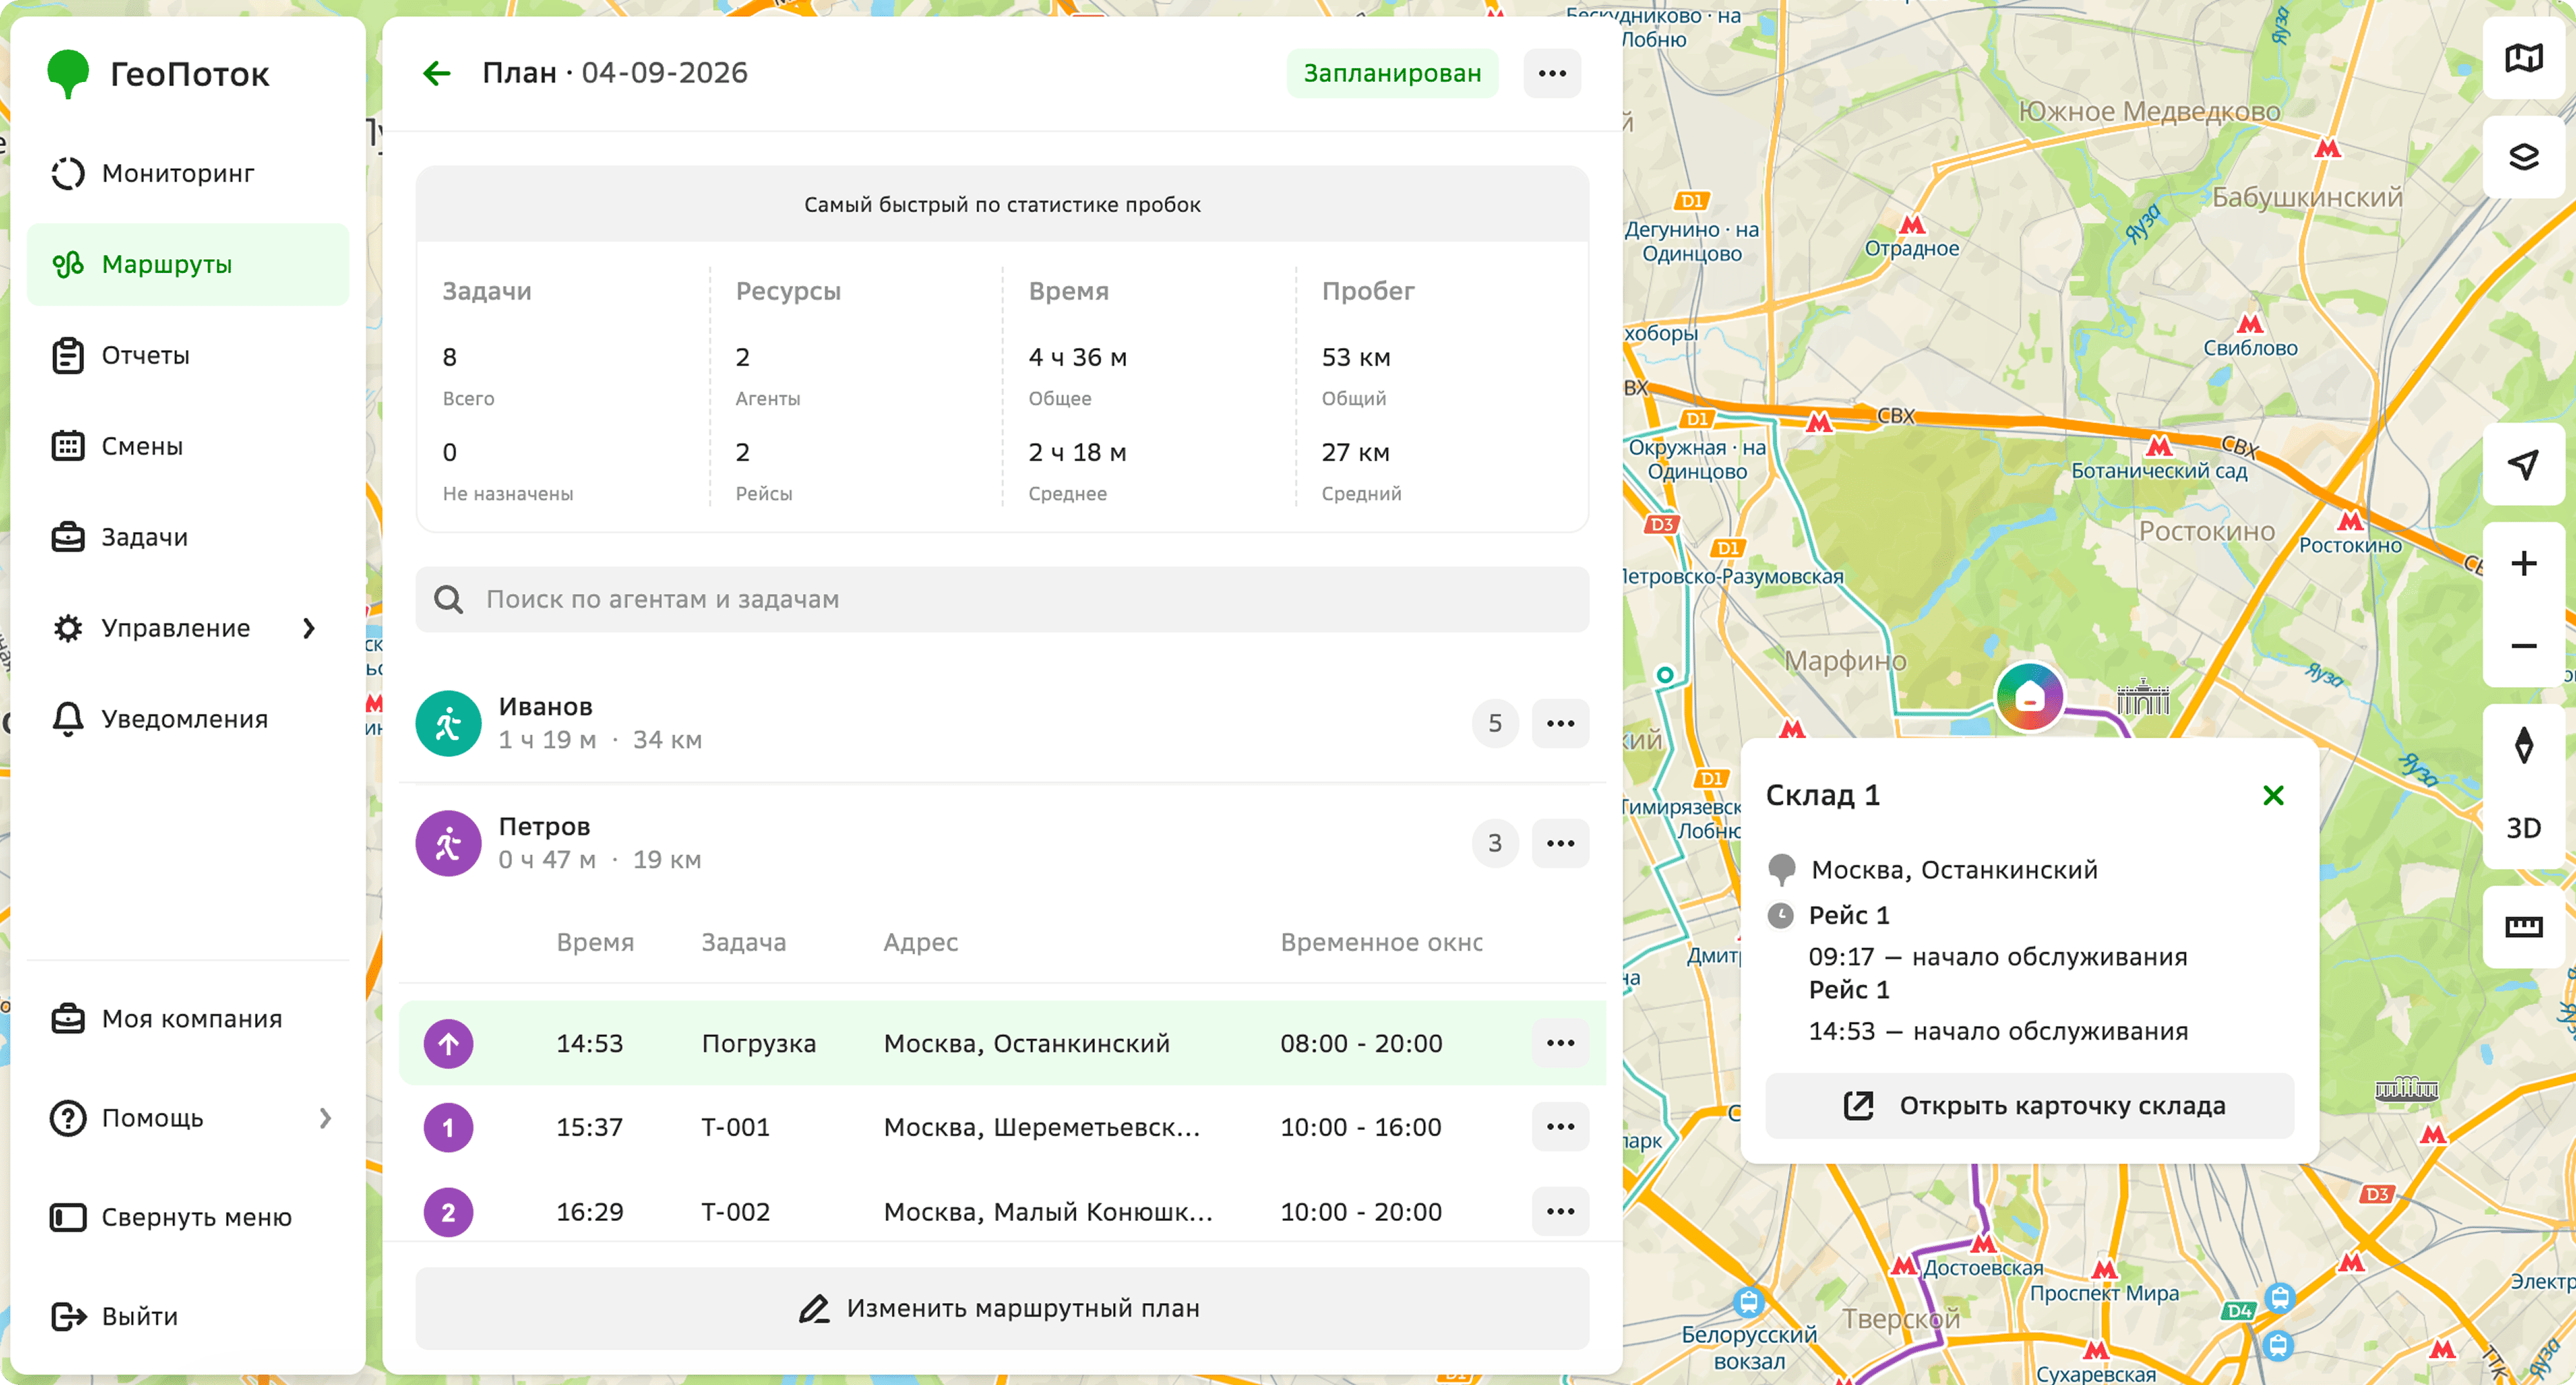The width and height of the screenshot is (2576, 1385).
Task: Open options for T-001 task row
Action: click(1560, 1127)
